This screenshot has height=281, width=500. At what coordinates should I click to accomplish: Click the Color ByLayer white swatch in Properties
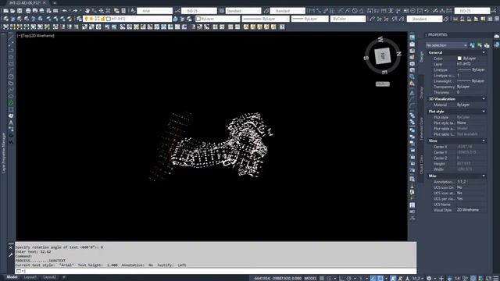coord(459,59)
